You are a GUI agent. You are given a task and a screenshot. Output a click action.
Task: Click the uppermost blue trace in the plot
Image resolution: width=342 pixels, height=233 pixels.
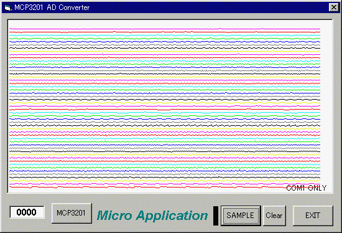tap(165, 42)
